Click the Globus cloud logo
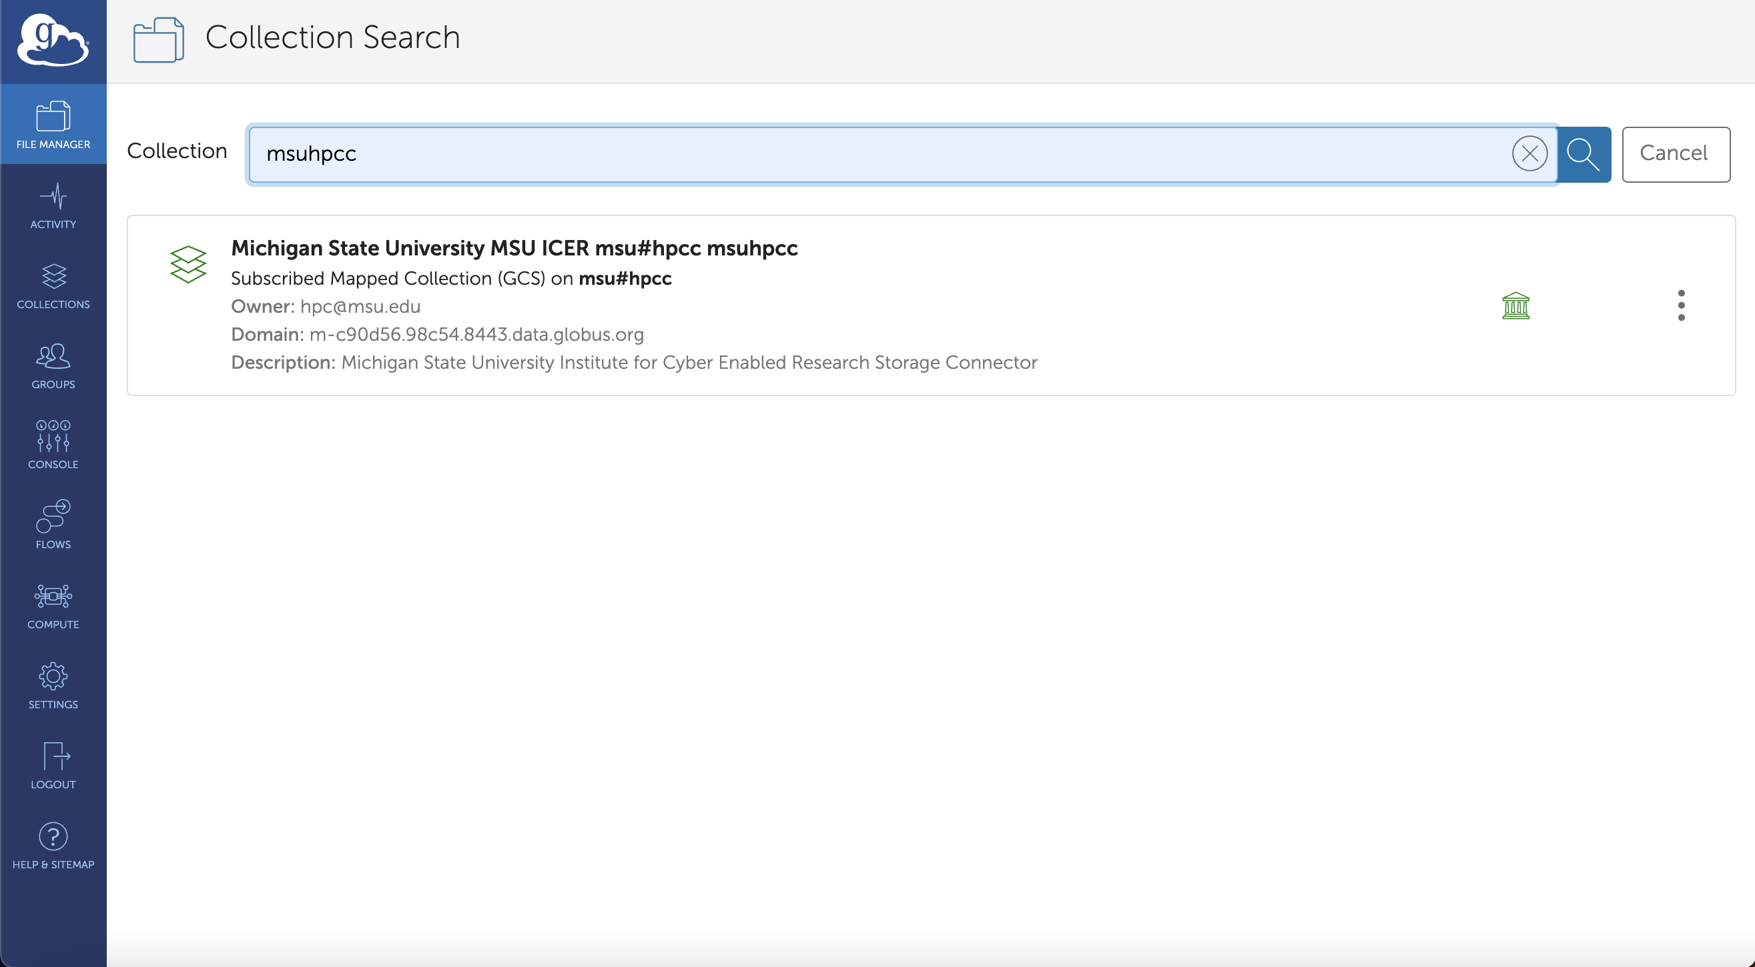Viewport: 1755px width, 967px height. click(x=53, y=40)
